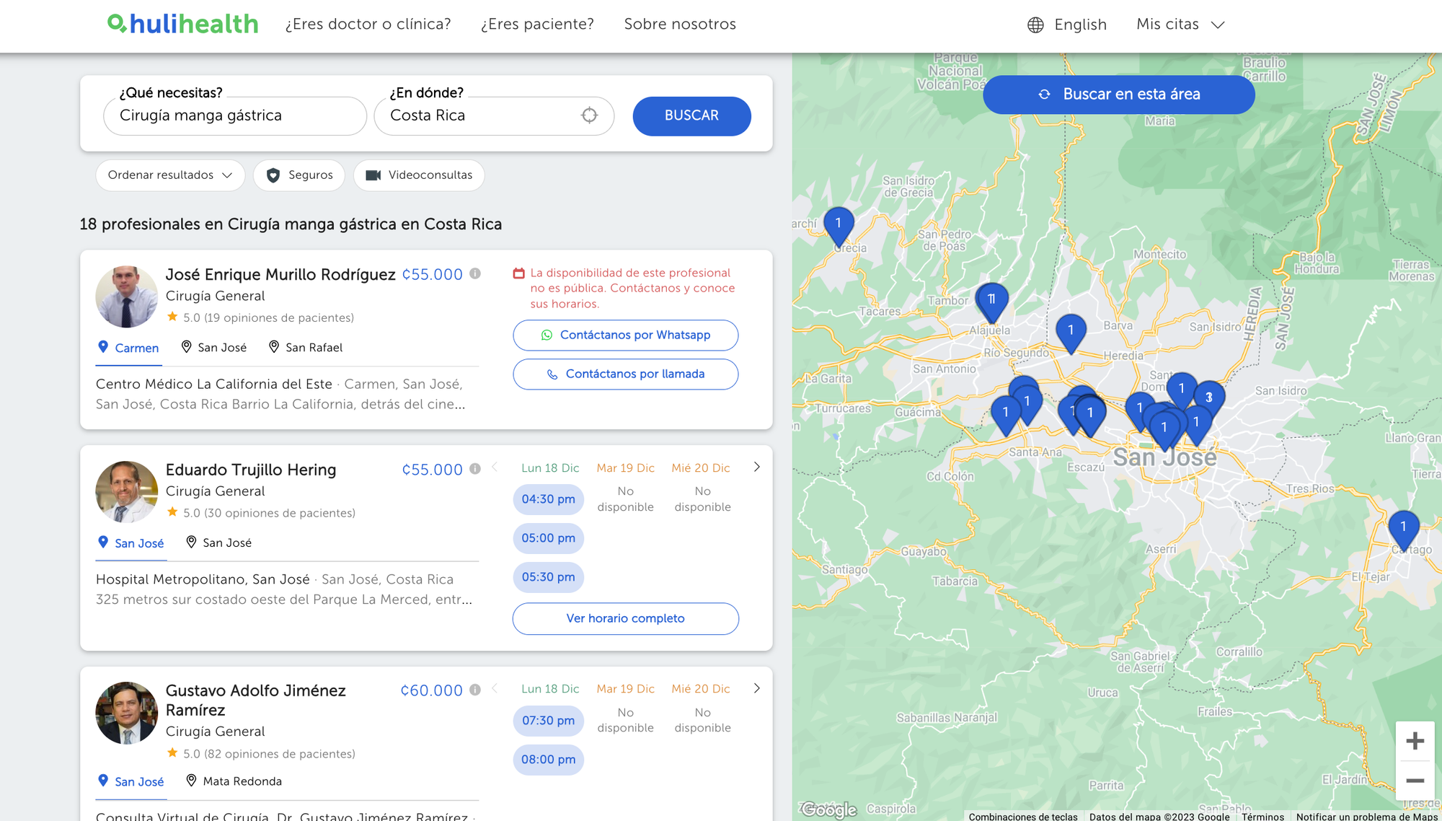
Task: Click Contáctanos por Whatsapp button
Action: (625, 335)
